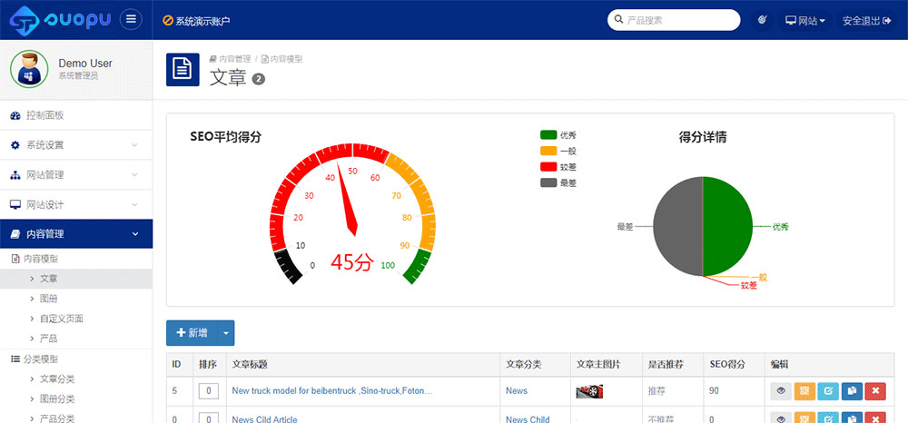
Task: Click the 新增 button
Action: pos(192,333)
